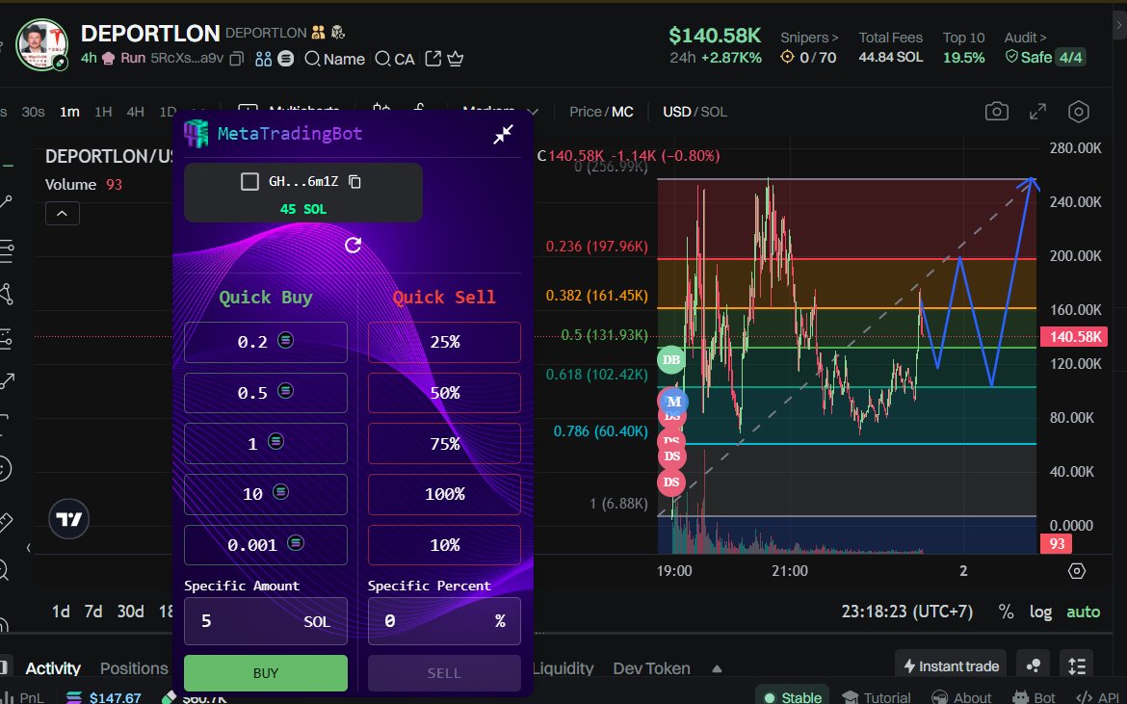Collapse the Volume indicator legend arrow
This screenshot has height=704, width=1127.
click(x=63, y=214)
